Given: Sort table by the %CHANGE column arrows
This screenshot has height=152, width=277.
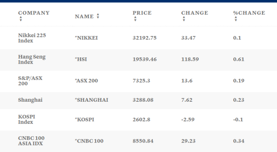Looking at the screenshot, I should coord(235,19).
